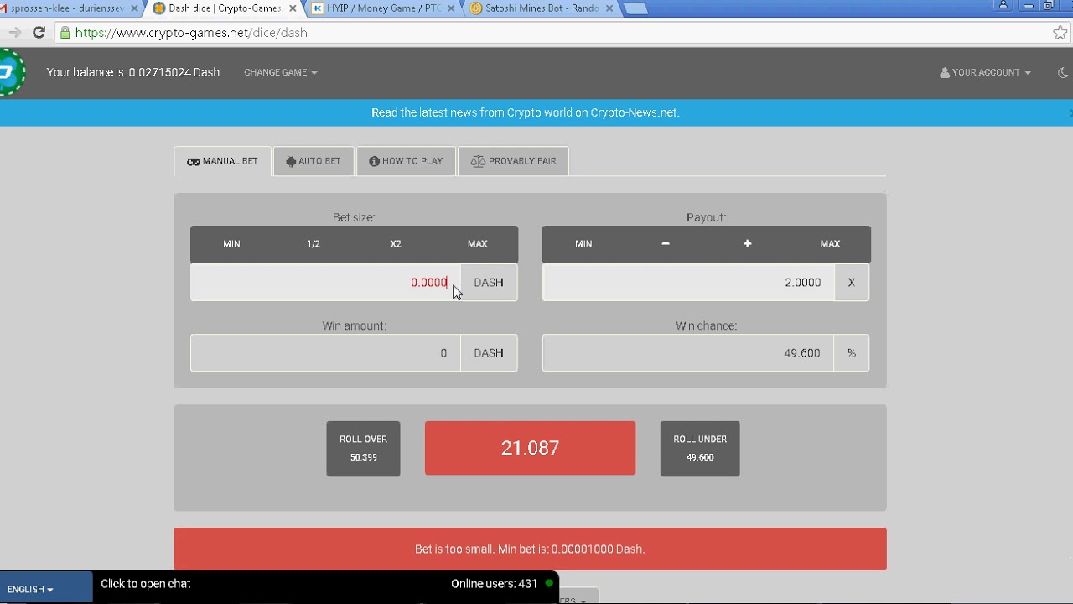Click the secure padlock icon
1073x604 pixels.
[65, 33]
